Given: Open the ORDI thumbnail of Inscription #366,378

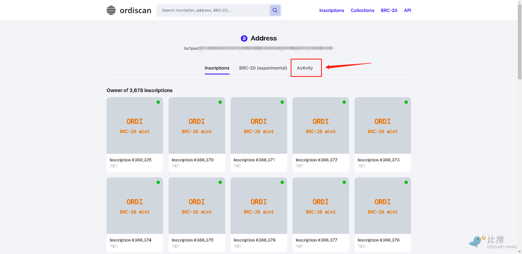Looking at the screenshot, I should click(383, 206).
